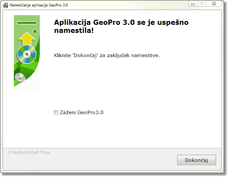Close the GeoPro installer window
228x177 pixels.
[214, 4]
